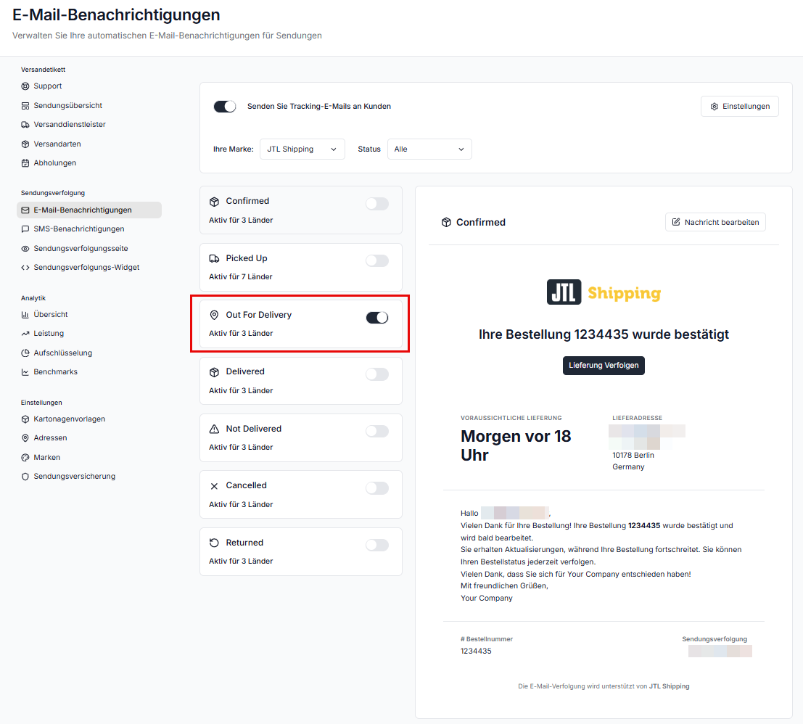Disable the Out For Delivery notification toggle
Viewport: 803px width, 724px height.
[377, 318]
